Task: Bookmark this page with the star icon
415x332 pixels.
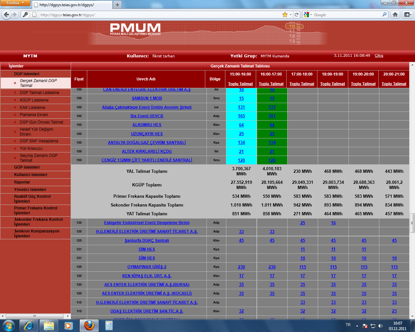Action: pyautogui.click(x=285, y=15)
